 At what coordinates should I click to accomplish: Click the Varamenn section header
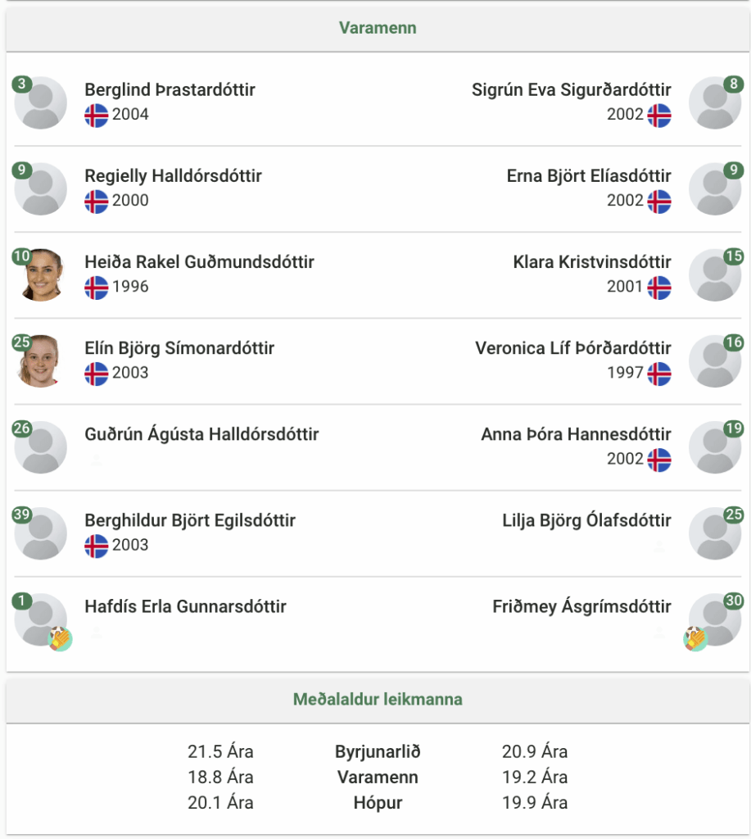378,28
